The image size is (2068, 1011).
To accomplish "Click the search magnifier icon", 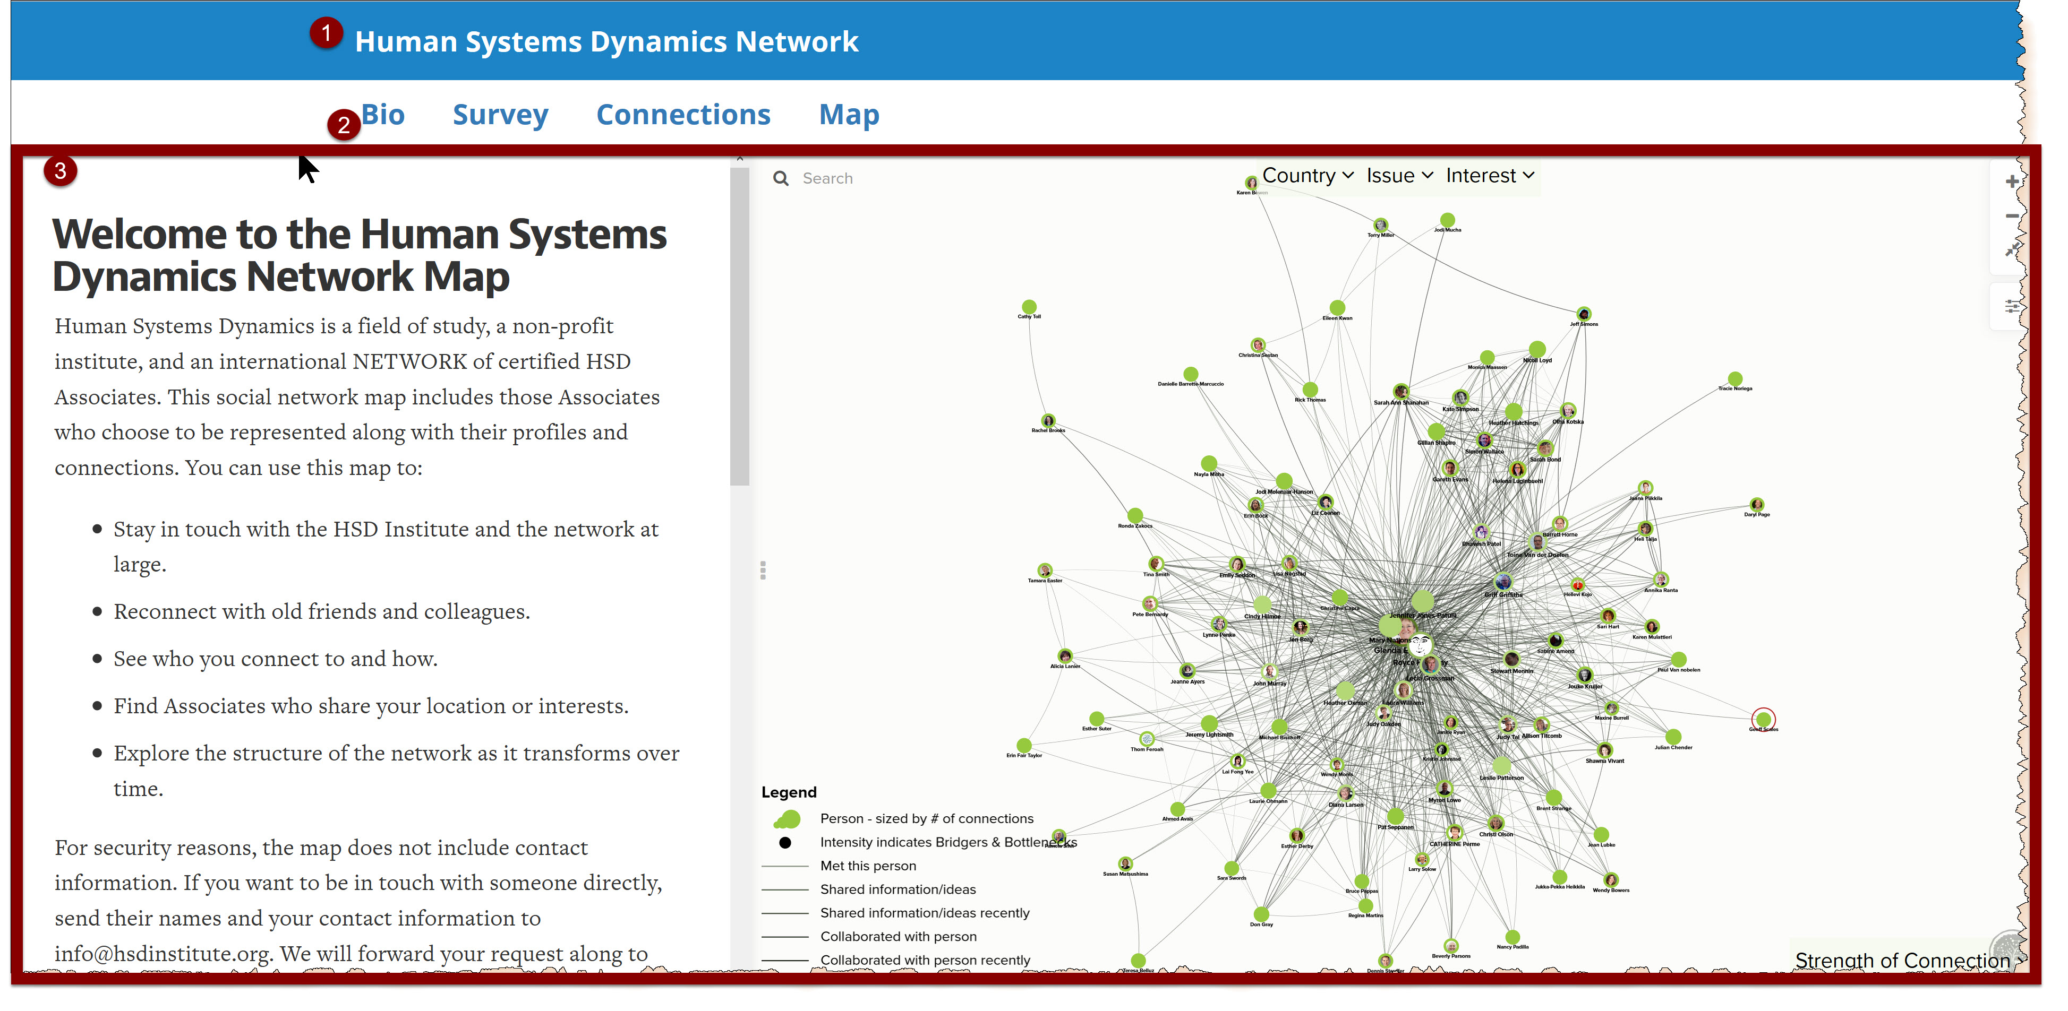I will point(780,179).
